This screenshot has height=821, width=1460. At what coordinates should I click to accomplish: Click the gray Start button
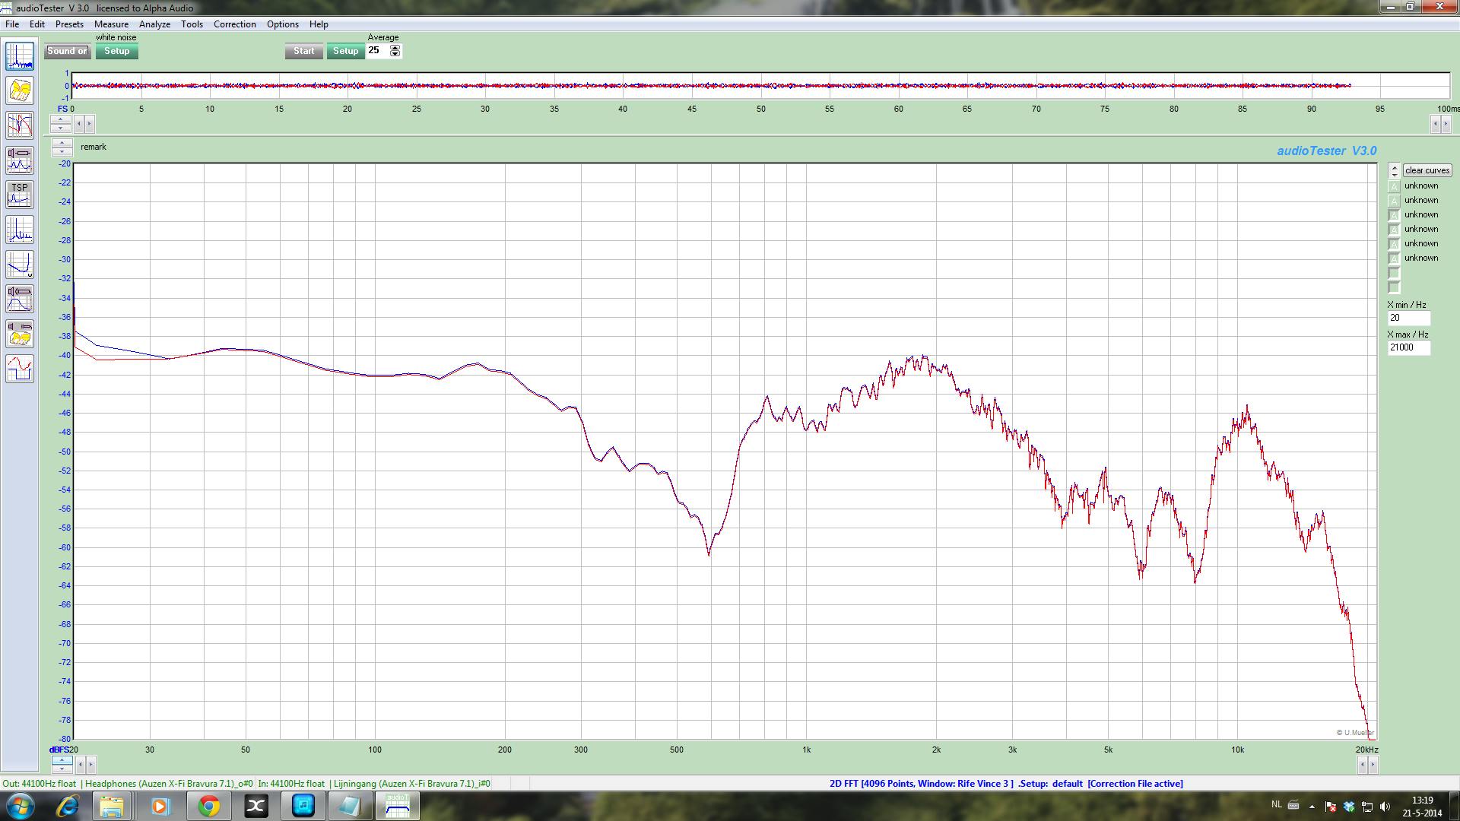(303, 51)
